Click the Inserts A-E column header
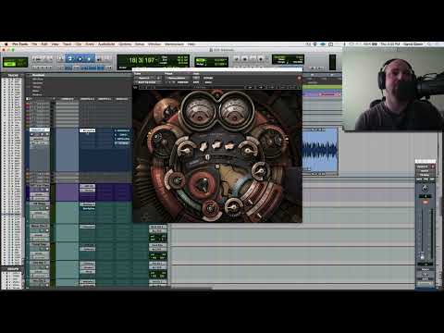Image resolution: width=444 pixels, height=333 pixels. (x=87, y=99)
